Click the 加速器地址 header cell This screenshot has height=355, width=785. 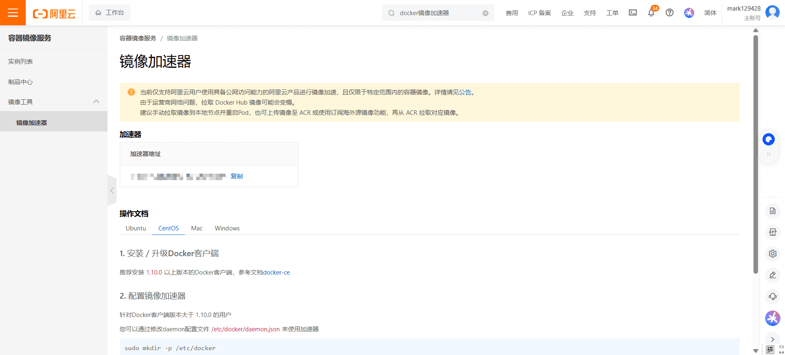coord(209,154)
